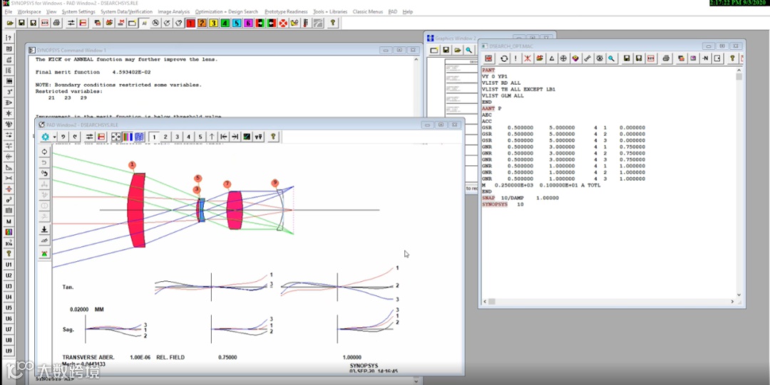This screenshot has width=770, height=385.
Task: Click the AI button in main toolbar
Action: pyautogui.click(x=144, y=23)
